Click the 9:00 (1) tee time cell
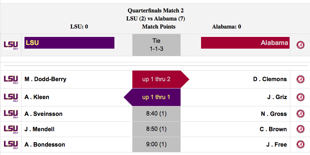Image resolution: width=310 pixels, height=155 pixels. tap(156, 144)
